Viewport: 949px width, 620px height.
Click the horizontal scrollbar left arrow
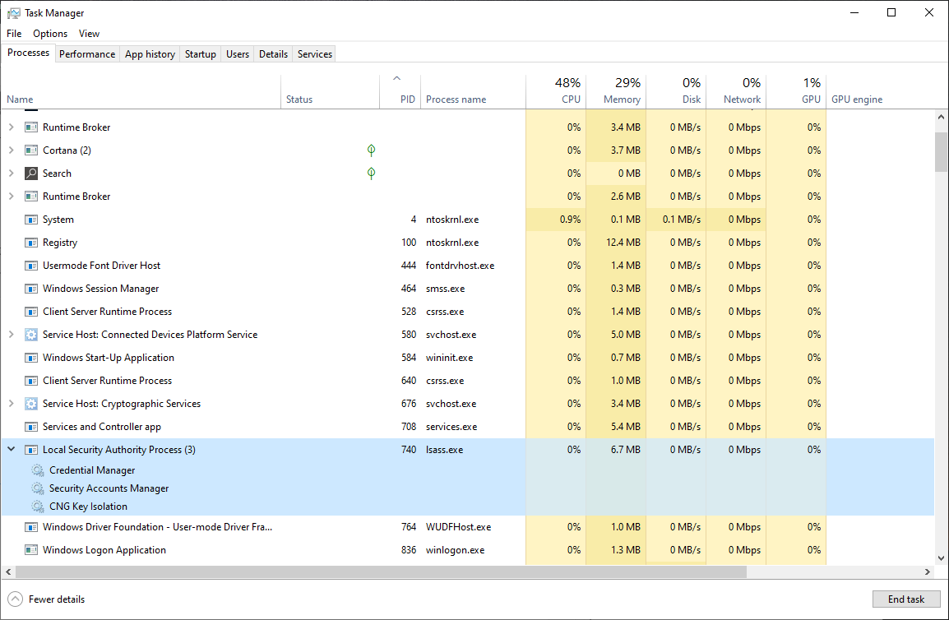8,571
